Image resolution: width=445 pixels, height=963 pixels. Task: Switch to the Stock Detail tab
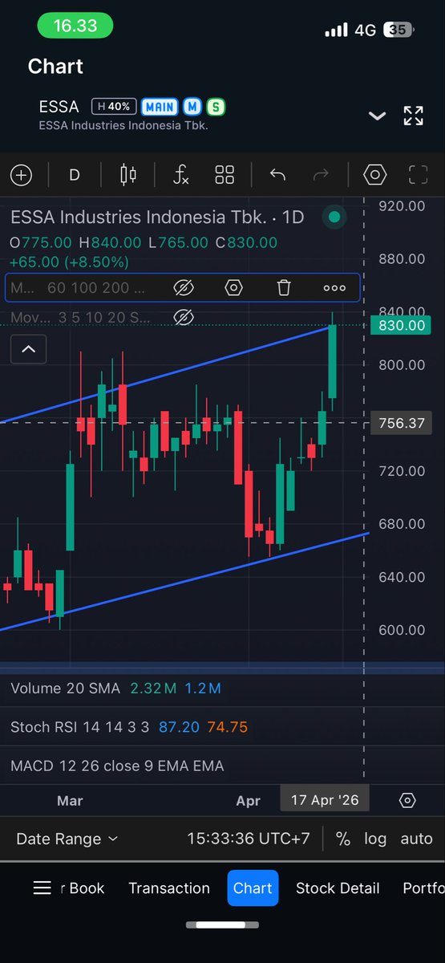coord(338,888)
